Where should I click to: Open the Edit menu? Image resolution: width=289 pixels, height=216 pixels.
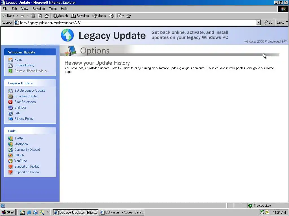[14, 9]
